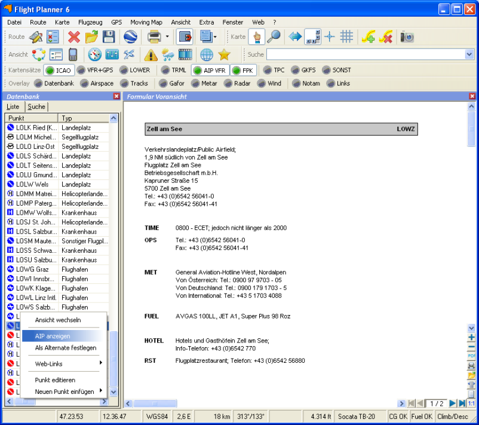The width and height of the screenshot is (479, 425).
Task: Click the yellow warning triangle icon
Action: [x=151, y=55]
